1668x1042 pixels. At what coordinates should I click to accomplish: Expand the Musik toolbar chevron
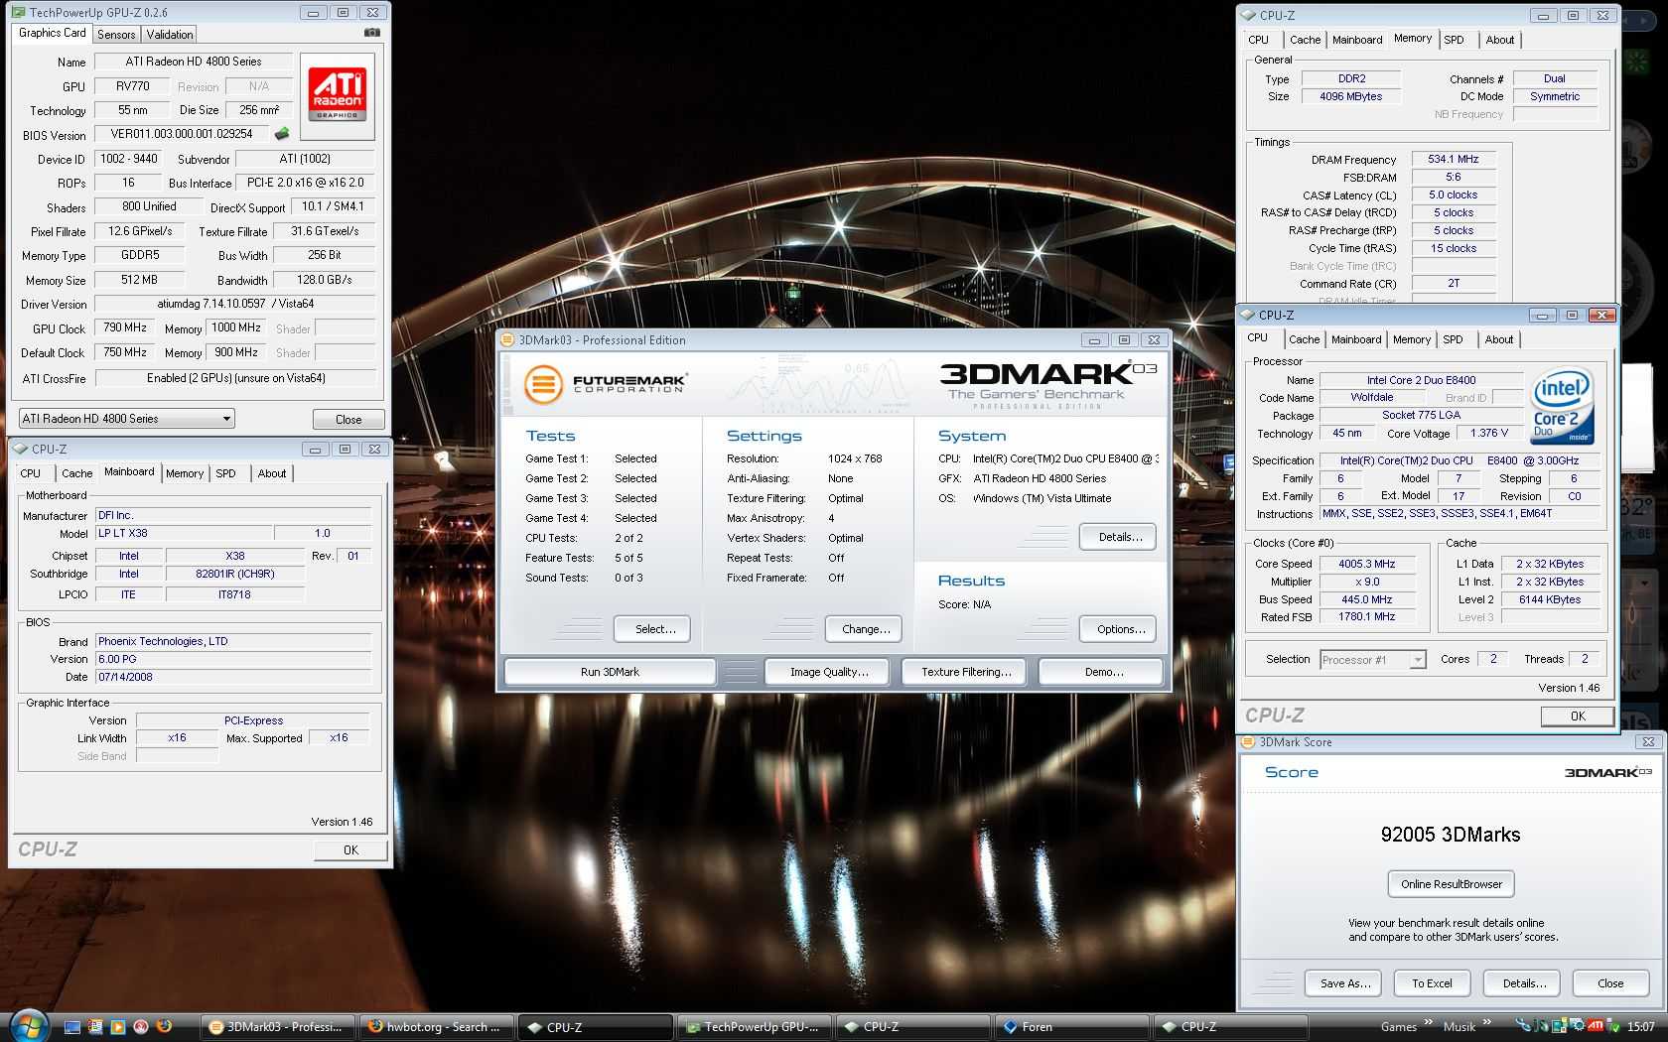[x=1487, y=1023]
